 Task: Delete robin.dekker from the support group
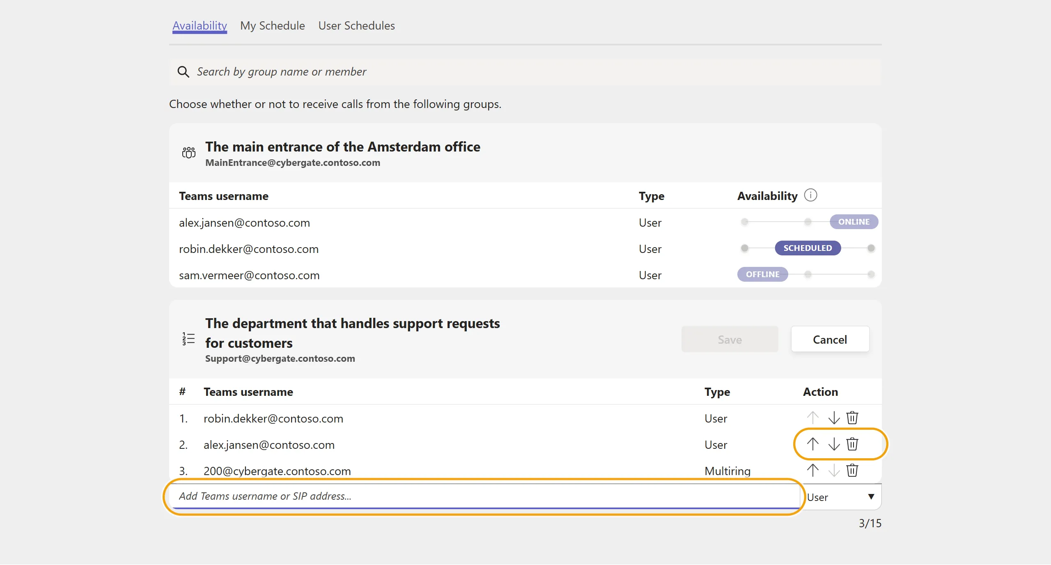point(852,418)
